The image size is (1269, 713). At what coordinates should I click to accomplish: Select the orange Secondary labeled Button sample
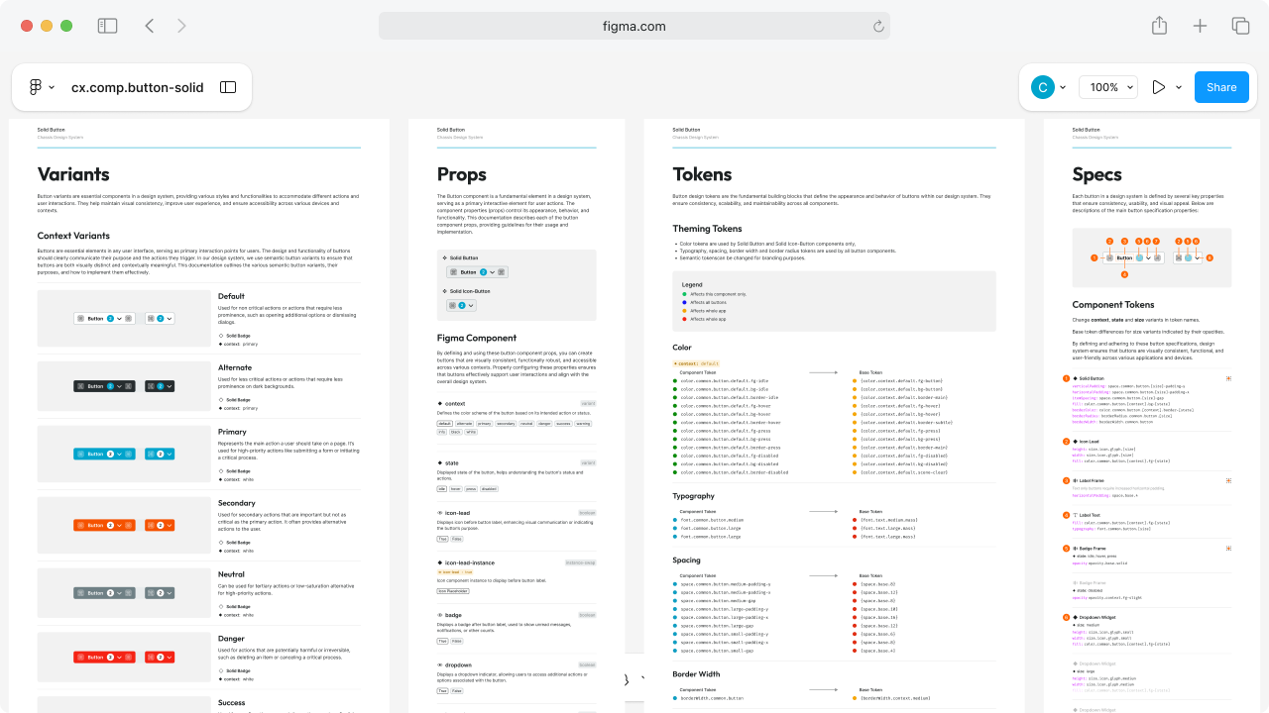104,525
